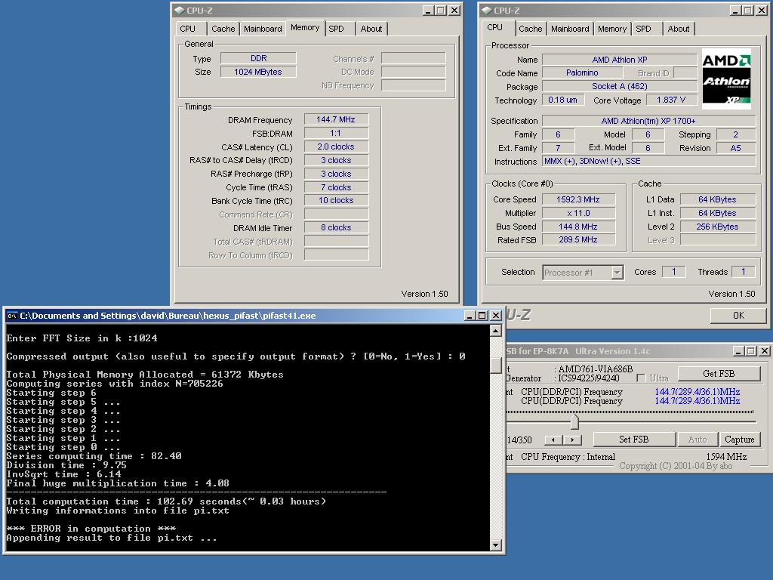The height and width of the screenshot is (580, 773).
Task: Click the Core Speed value 1592.3 MHz
Action: [578, 199]
